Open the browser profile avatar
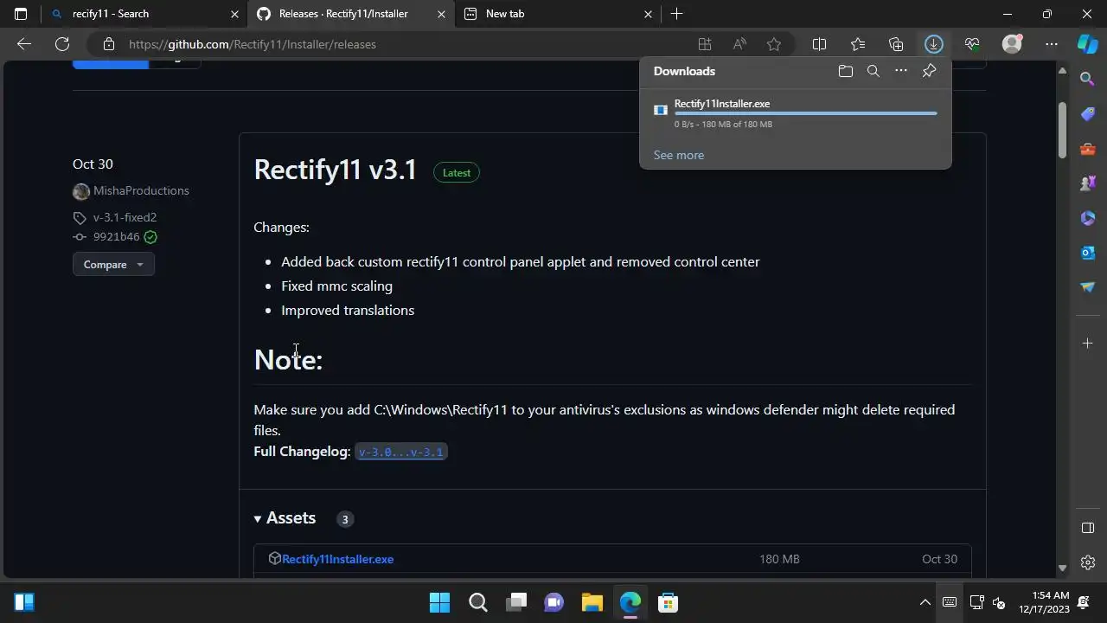 tap(1012, 44)
